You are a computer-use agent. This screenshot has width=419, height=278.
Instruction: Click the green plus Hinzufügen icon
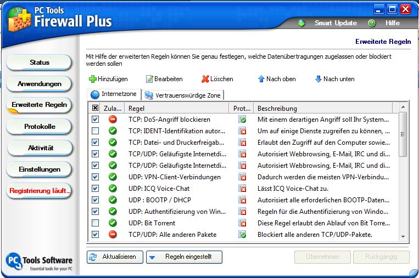pyautogui.click(x=92, y=79)
